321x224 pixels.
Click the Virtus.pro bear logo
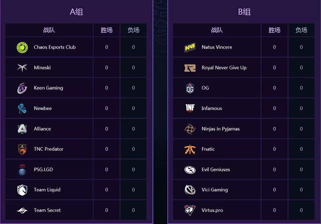[x=190, y=210]
